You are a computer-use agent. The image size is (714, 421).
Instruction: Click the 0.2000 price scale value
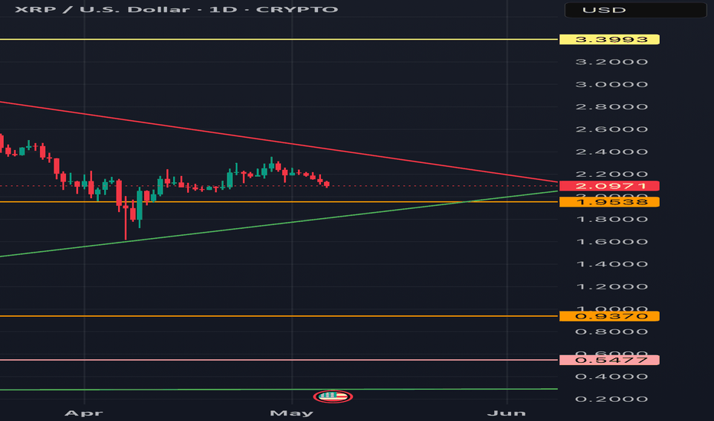(x=611, y=399)
